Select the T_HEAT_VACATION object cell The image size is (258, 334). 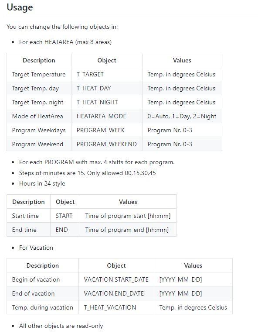116,307
